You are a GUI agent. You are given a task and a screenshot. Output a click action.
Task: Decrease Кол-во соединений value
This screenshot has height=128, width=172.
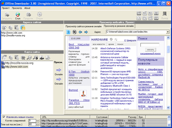tap(38, 121)
